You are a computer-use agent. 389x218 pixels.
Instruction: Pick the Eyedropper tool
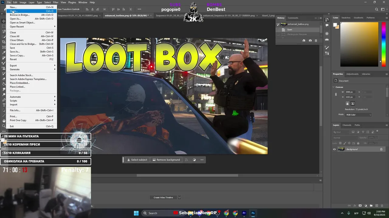tap(4, 52)
